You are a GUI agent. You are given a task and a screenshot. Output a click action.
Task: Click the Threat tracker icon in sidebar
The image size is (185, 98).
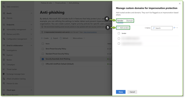point(4,69)
